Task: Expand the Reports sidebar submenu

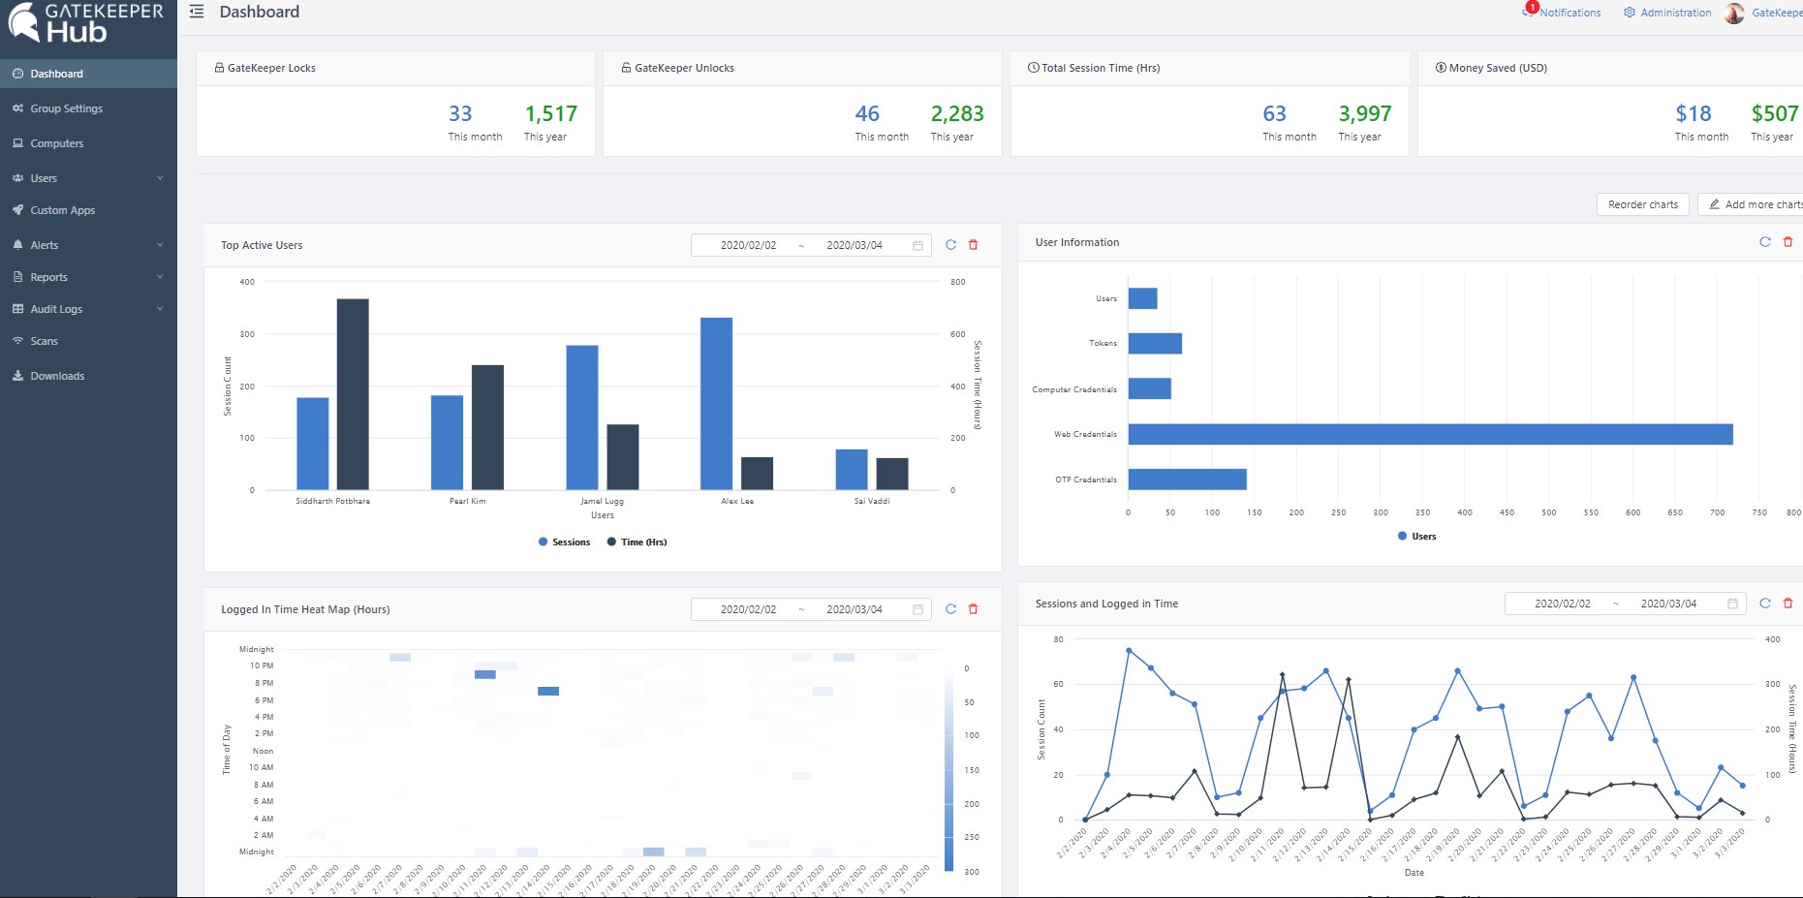Action: [x=160, y=277]
